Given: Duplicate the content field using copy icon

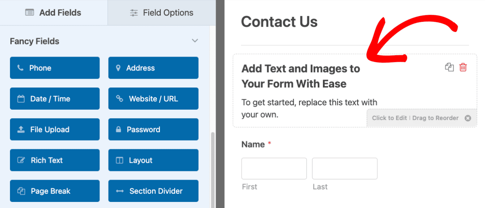Looking at the screenshot, I should pyautogui.click(x=449, y=67).
